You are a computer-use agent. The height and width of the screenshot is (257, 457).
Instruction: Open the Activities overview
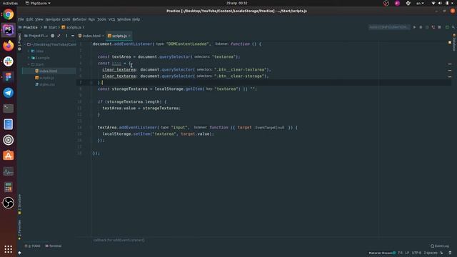[x=10, y=3]
